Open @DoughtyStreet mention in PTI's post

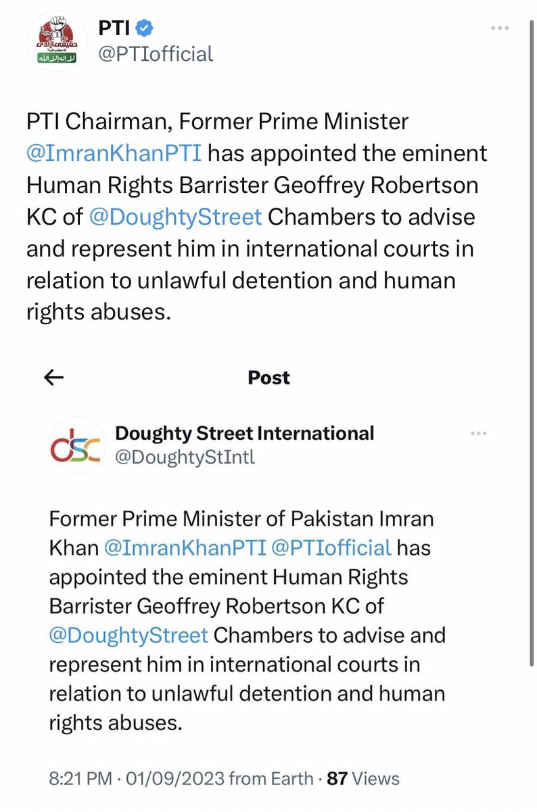[175, 217]
